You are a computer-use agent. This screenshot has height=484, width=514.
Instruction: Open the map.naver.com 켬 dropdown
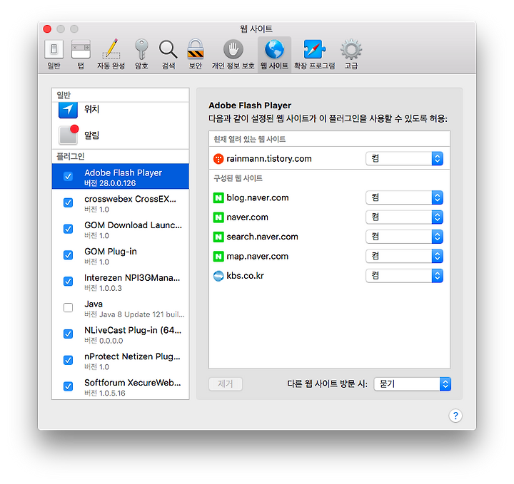click(x=404, y=256)
